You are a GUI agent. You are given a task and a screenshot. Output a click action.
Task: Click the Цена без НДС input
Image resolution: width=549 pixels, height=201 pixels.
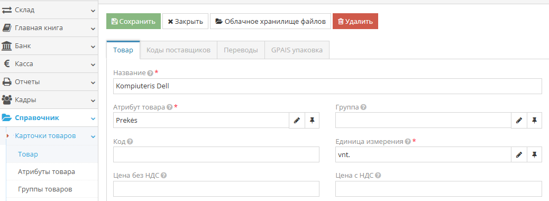coord(216,189)
